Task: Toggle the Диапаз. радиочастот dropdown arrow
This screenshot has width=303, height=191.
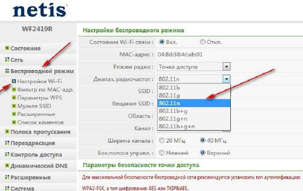Action: pyautogui.click(x=226, y=79)
